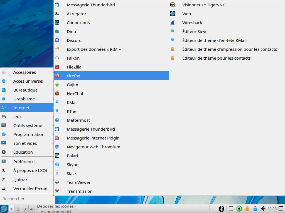Screen dimensions: 285x213
Task: Click the Firefox icon in the Internet submenu
Action: coord(57,76)
